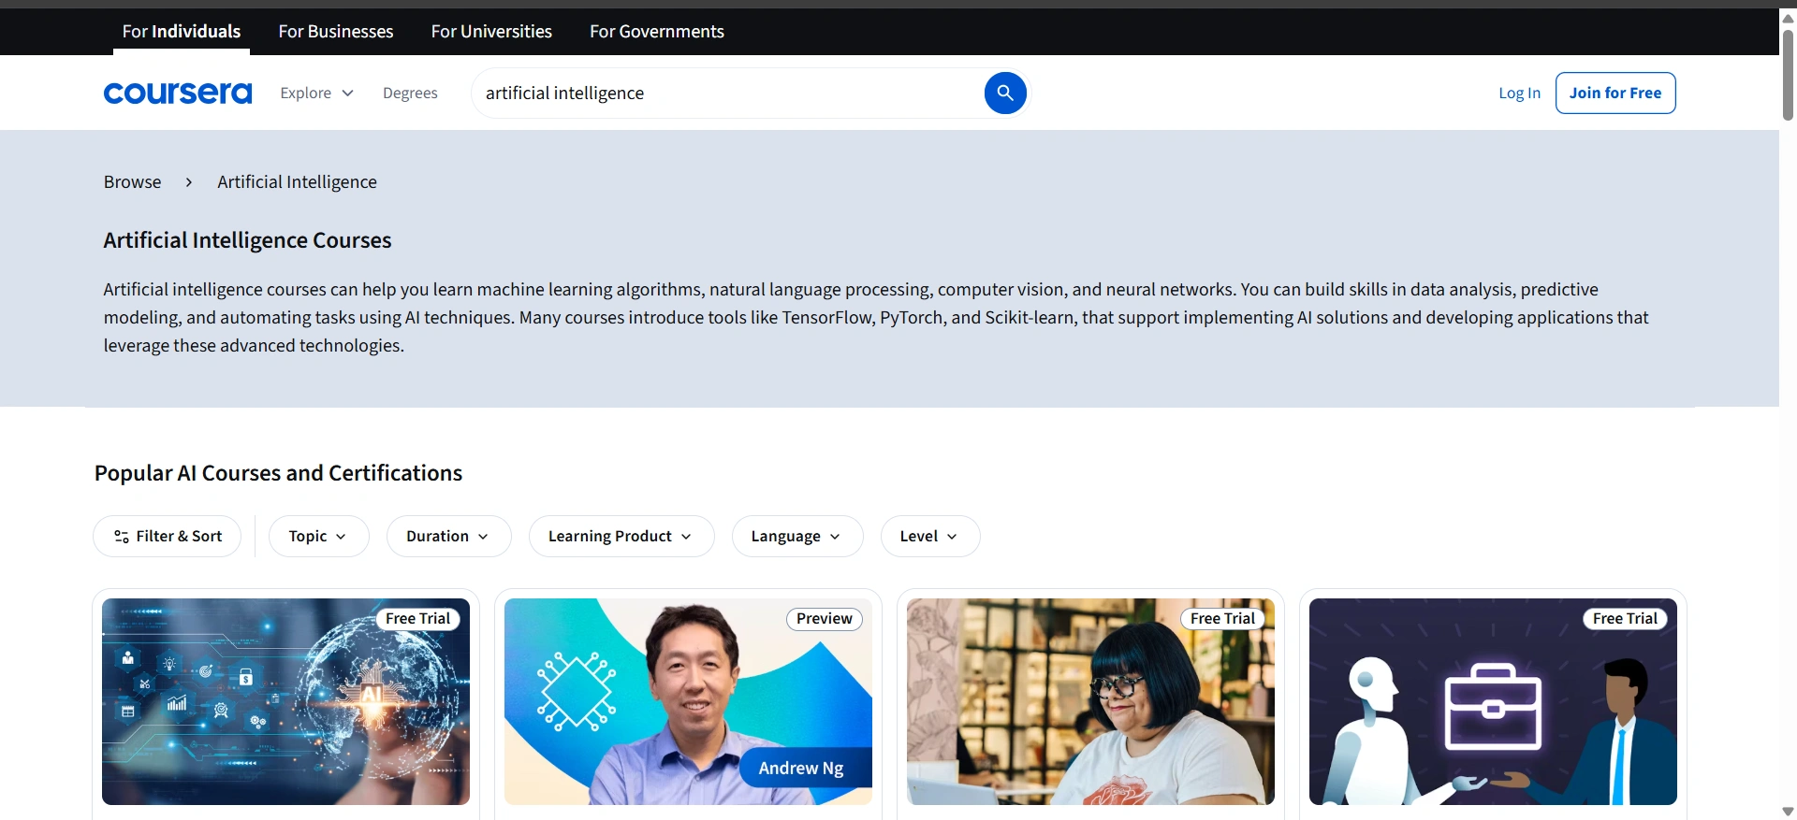Switch to For Governments tab
1797x820 pixels.
[657, 31]
